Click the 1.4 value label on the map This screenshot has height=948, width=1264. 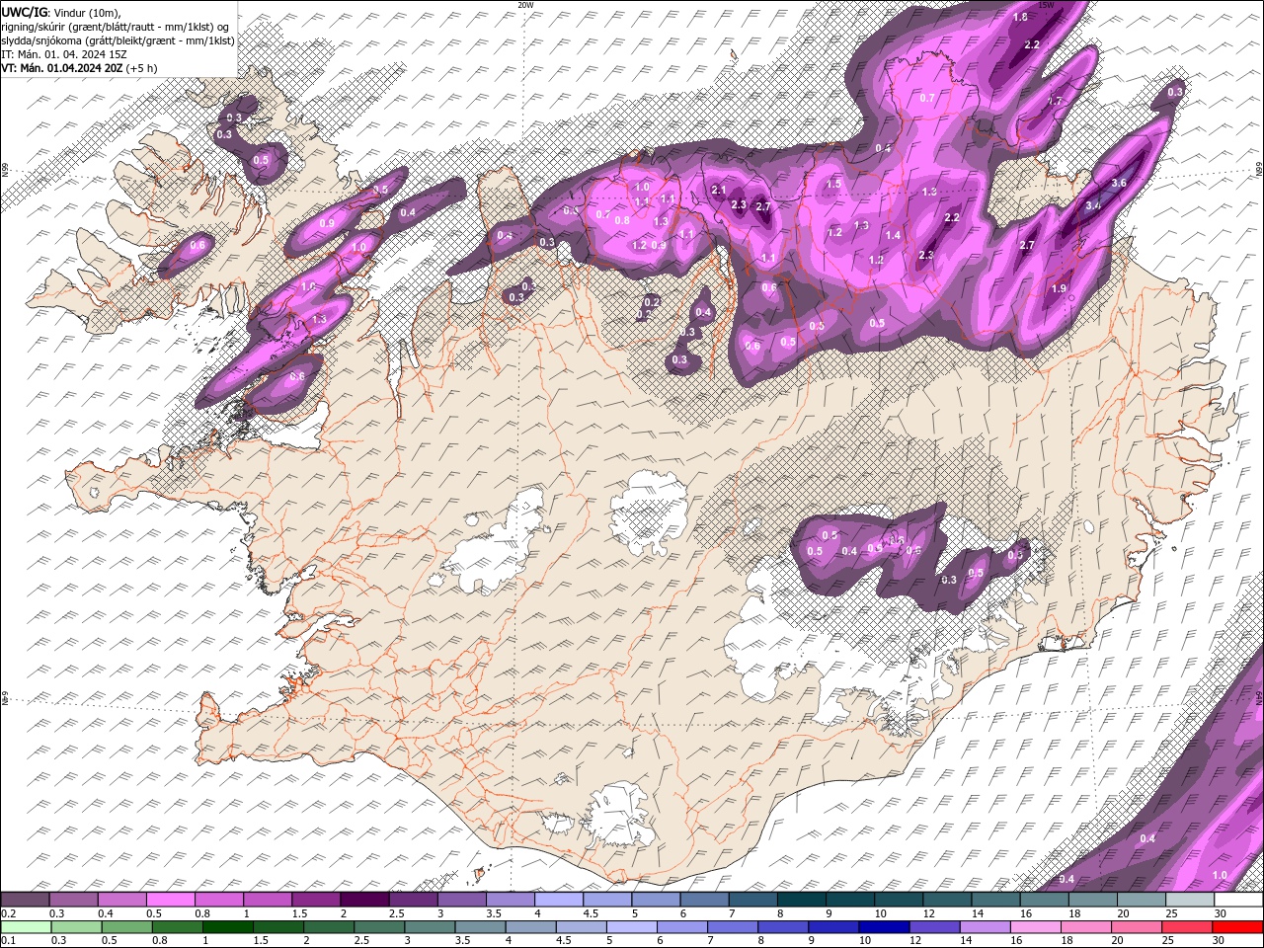pyautogui.click(x=893, y=235)
